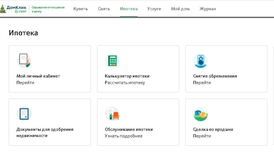Open the Журнал section
The image size is (274, 155).
207,9
